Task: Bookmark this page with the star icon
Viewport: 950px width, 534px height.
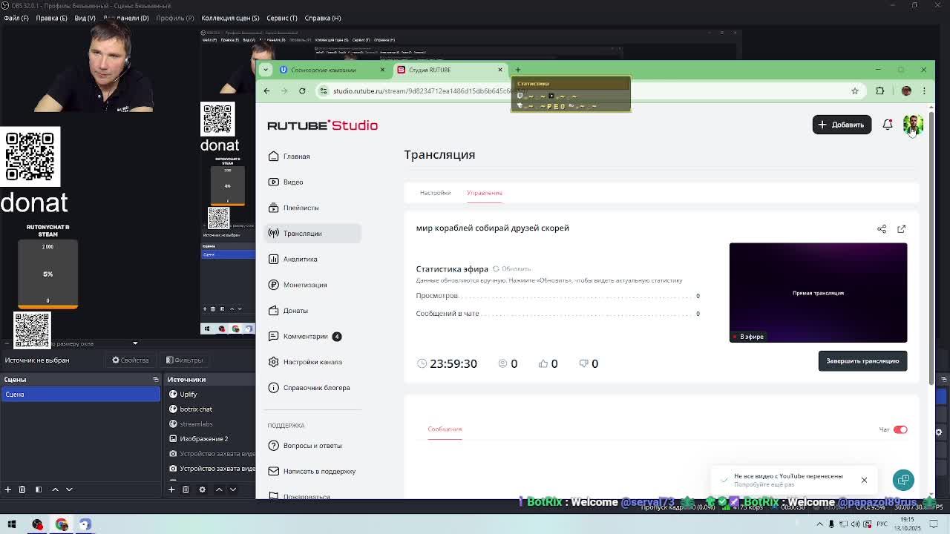Action: (x=855, y=90)
